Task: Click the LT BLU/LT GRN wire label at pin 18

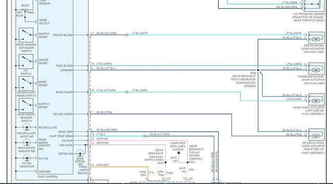Action: (106, 90)
